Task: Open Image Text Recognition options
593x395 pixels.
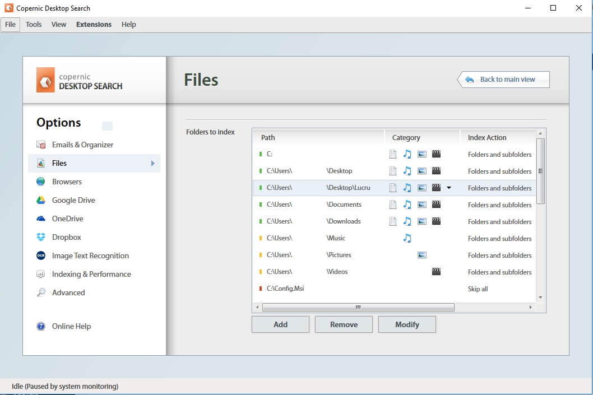Action: [90, 256]
